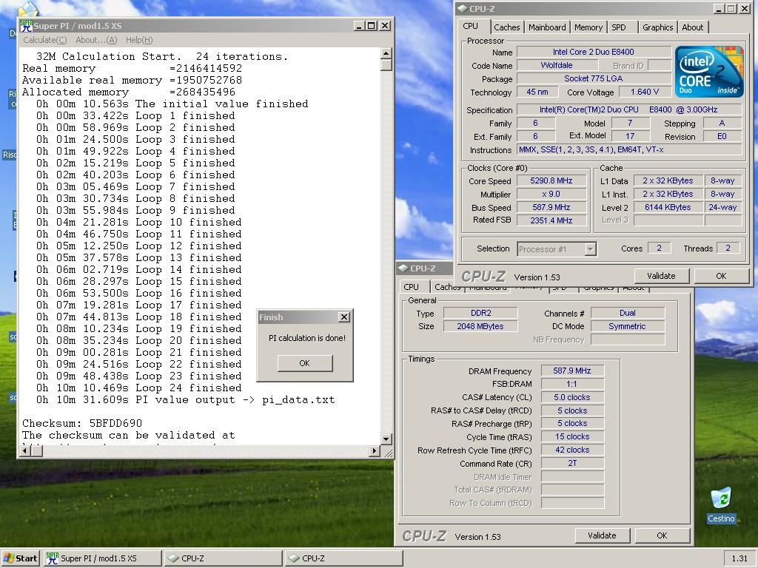Click the Loop 24 finished line
758x568 pixels.
pos(138,388)
